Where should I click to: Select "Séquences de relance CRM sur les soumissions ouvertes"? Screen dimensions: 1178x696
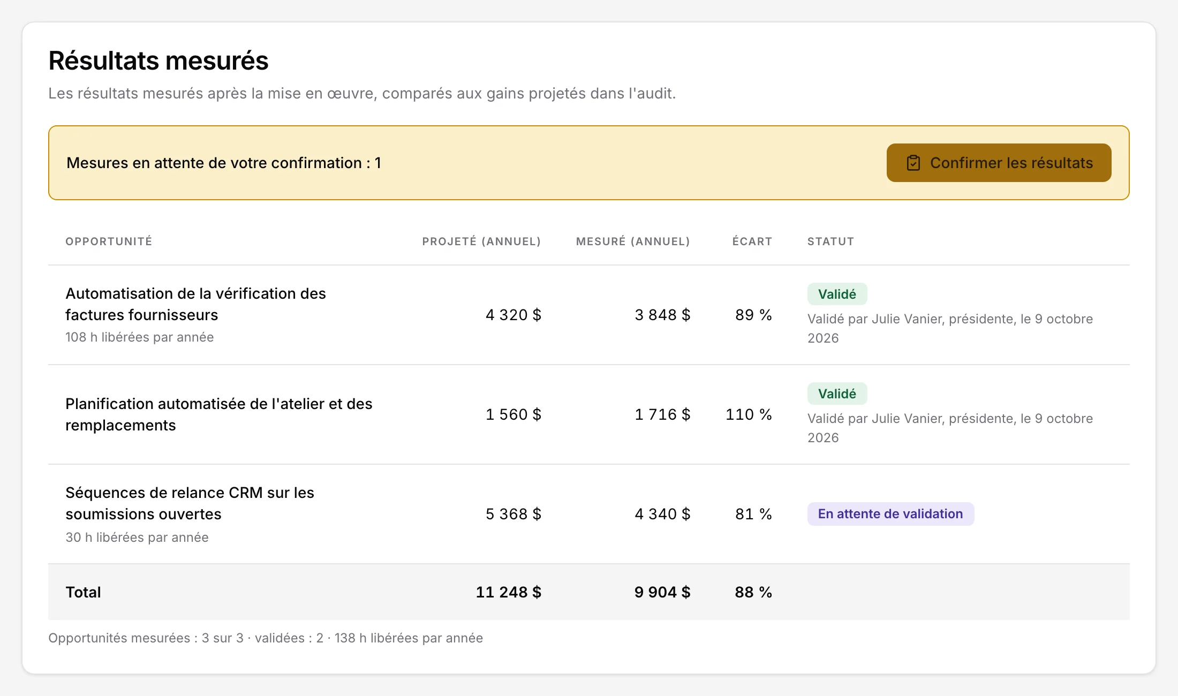click(190, 503)
